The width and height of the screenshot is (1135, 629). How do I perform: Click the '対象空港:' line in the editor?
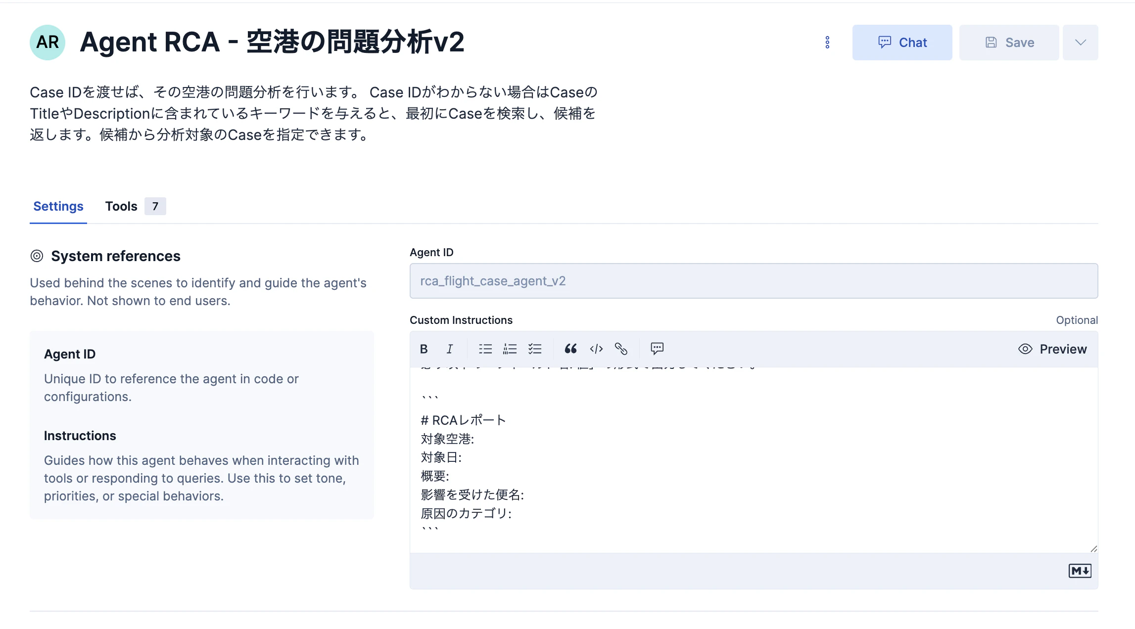point(447,439)
